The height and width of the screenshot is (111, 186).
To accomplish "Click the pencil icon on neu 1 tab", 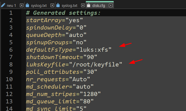I will [x=3, y=5].
